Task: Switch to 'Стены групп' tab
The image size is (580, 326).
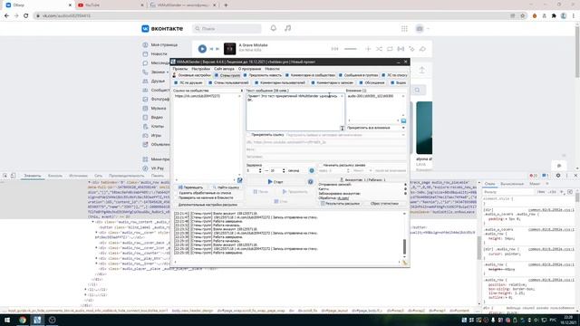Action: 227,75
